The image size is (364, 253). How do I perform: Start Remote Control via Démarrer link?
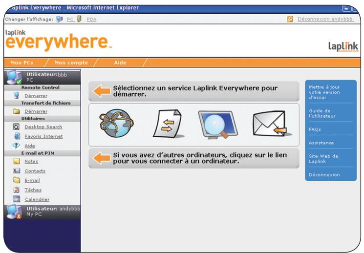[36, 96]
